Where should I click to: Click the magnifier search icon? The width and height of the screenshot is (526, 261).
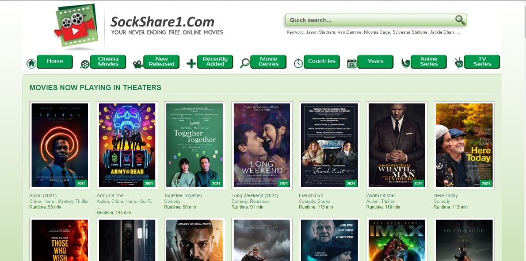[x=460, y=20]
